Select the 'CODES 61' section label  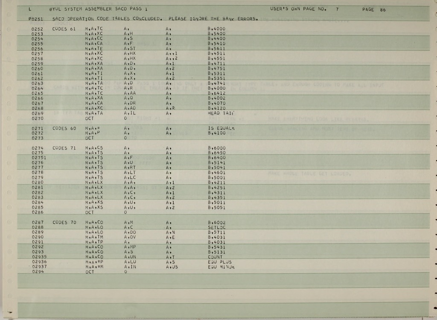point(64,29)
